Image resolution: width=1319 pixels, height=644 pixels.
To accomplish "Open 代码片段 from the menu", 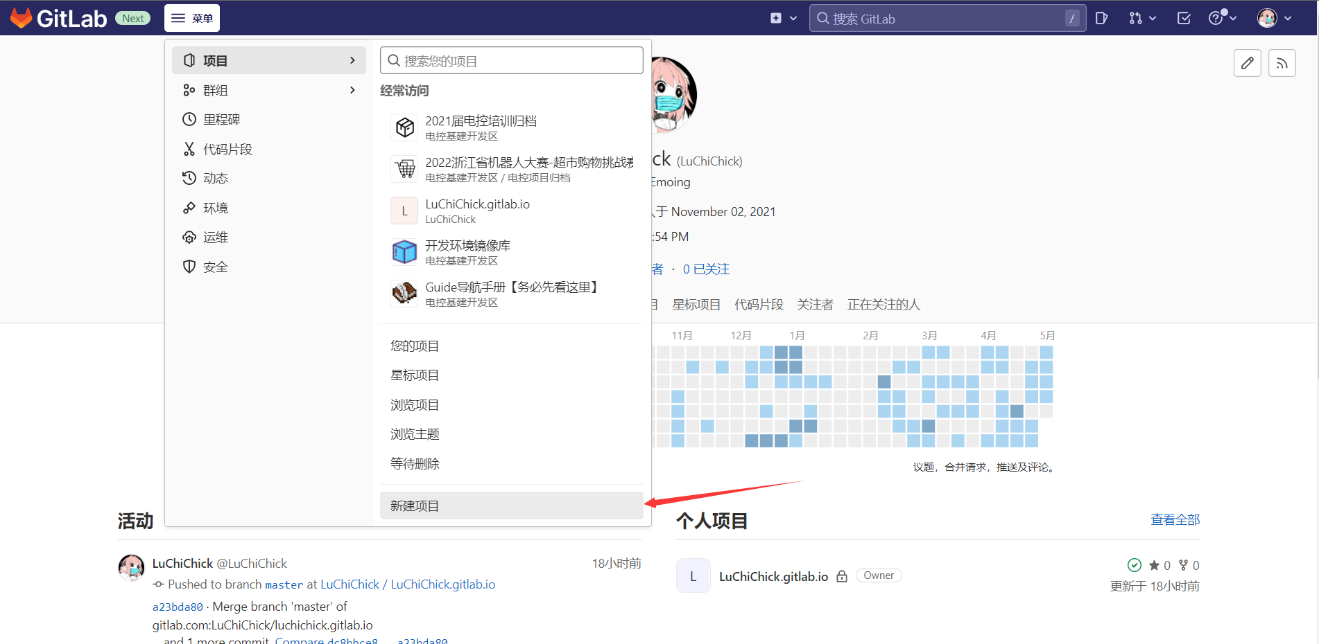I will [x=269, y=149].
